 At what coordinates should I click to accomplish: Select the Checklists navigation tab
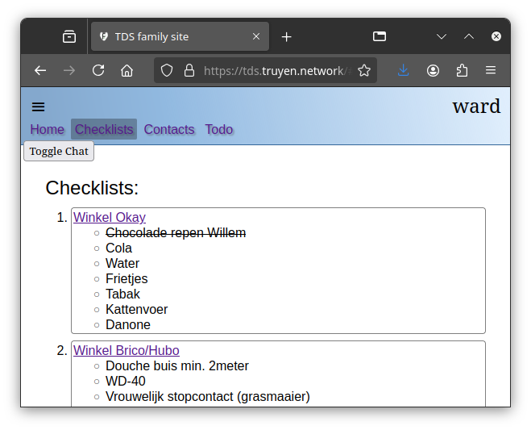[x=104, y=129]
